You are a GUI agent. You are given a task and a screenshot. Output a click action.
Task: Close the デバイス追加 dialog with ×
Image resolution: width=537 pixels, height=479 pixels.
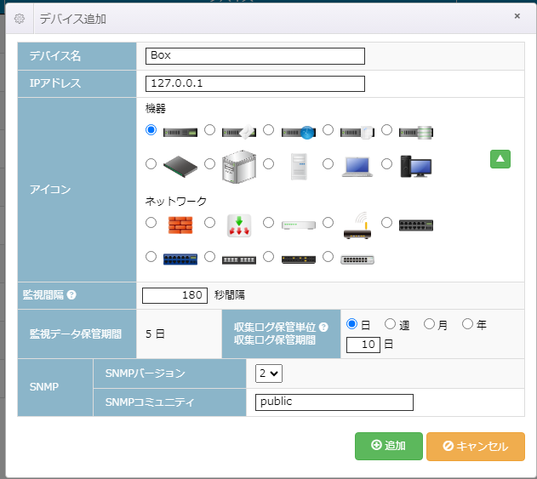click(517, 16)
